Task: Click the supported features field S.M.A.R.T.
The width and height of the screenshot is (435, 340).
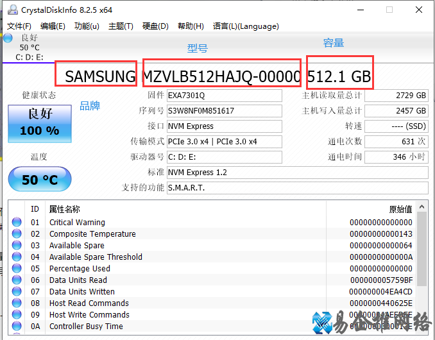Action: (x=298, y=188)
